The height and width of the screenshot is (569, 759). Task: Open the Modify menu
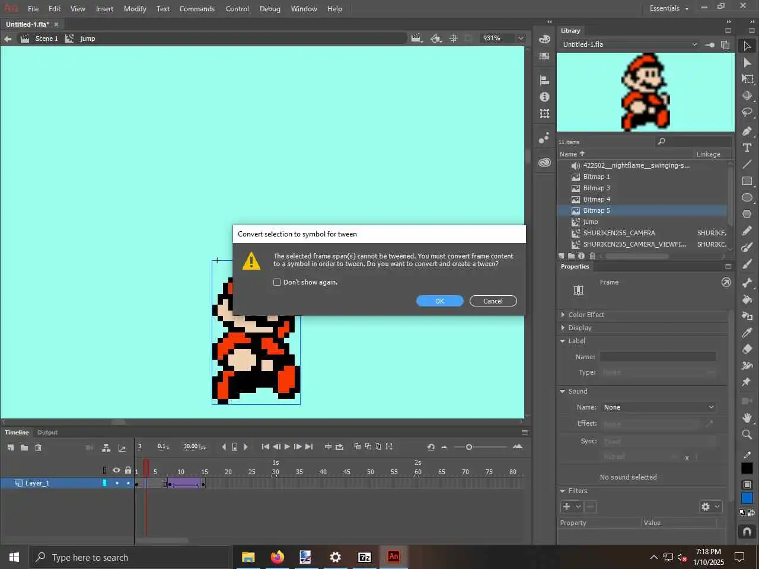coord(135,9)
